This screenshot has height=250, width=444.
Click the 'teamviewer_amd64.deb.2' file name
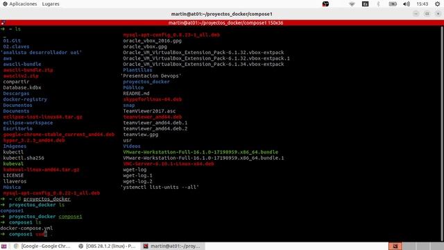point(155,128)
